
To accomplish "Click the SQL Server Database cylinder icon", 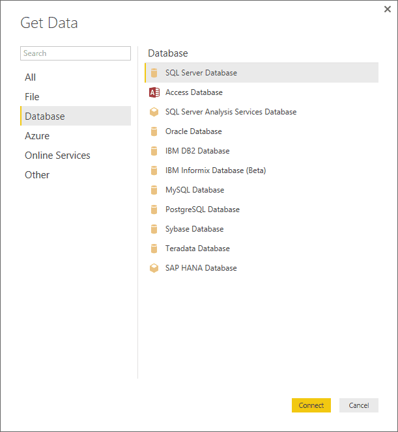I will point(154,73).
